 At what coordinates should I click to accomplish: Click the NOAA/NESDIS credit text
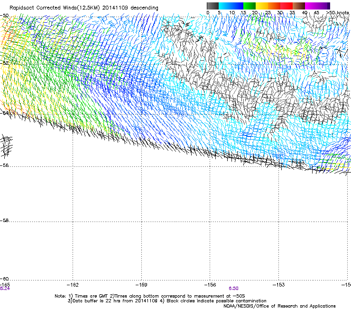click(279, 306)
